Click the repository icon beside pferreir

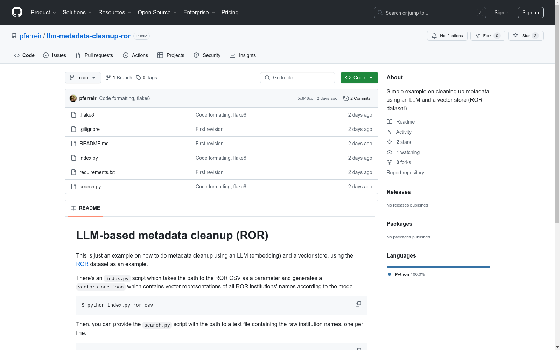(14, 36)
